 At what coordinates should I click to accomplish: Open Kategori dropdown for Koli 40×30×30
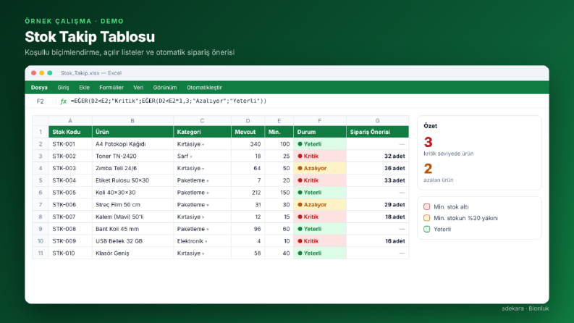pos(208,193)
